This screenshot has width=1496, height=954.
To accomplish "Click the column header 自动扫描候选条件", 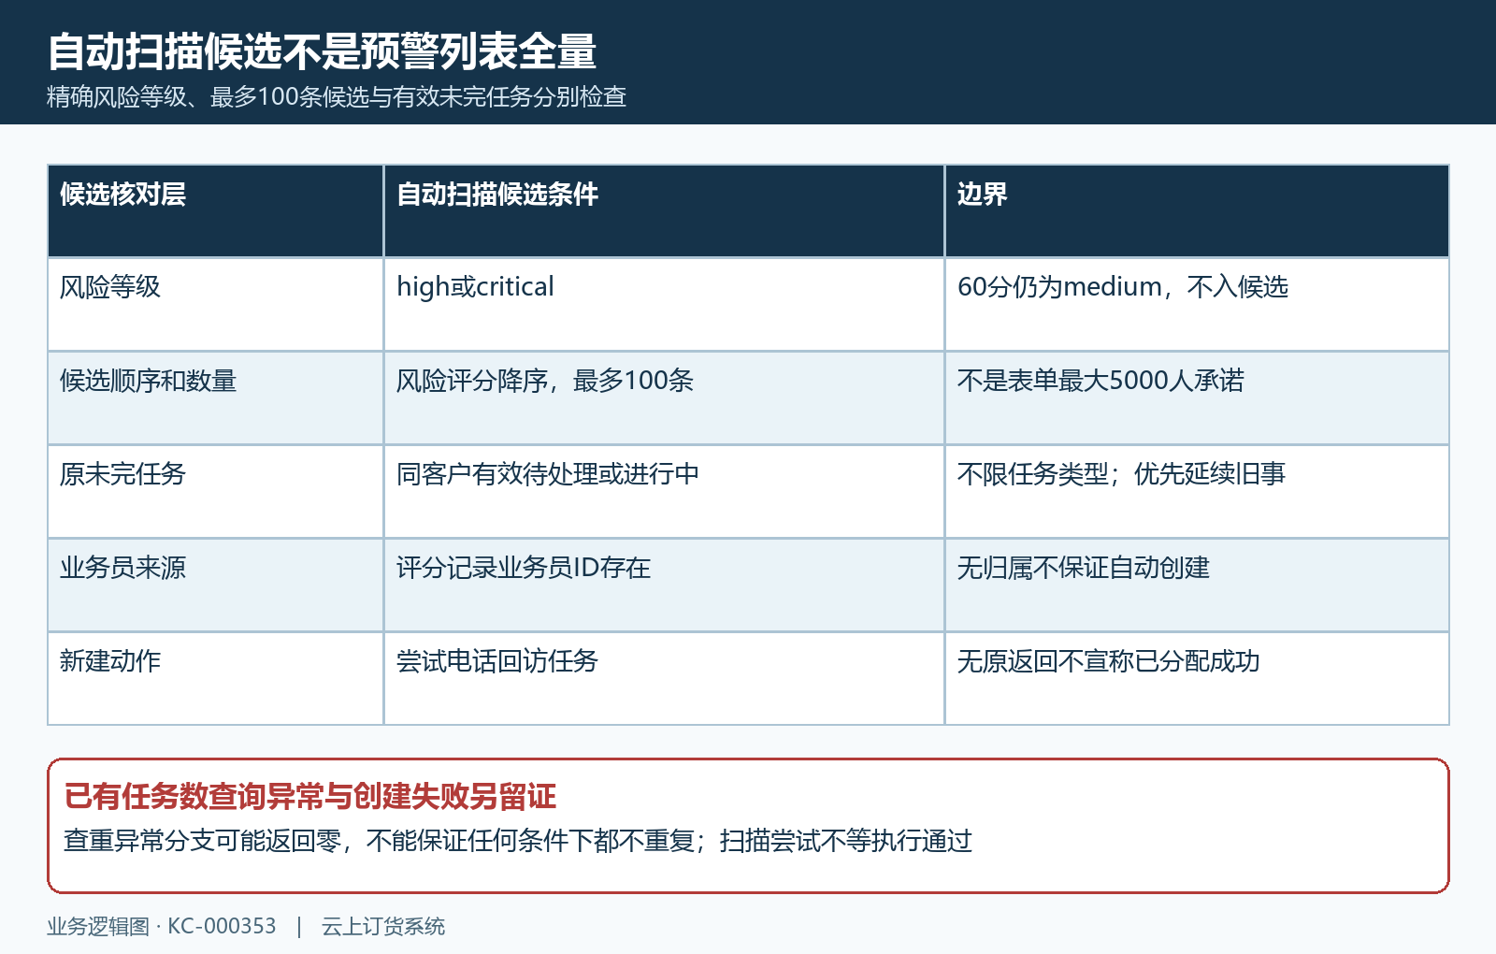I will 664,211.
